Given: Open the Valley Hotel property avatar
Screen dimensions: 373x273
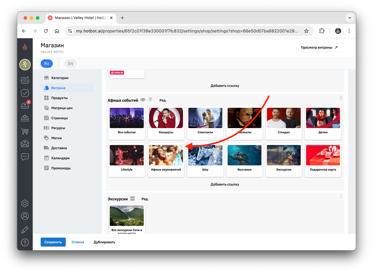Looking at the screenshot, I should click(x=25, y=64).
